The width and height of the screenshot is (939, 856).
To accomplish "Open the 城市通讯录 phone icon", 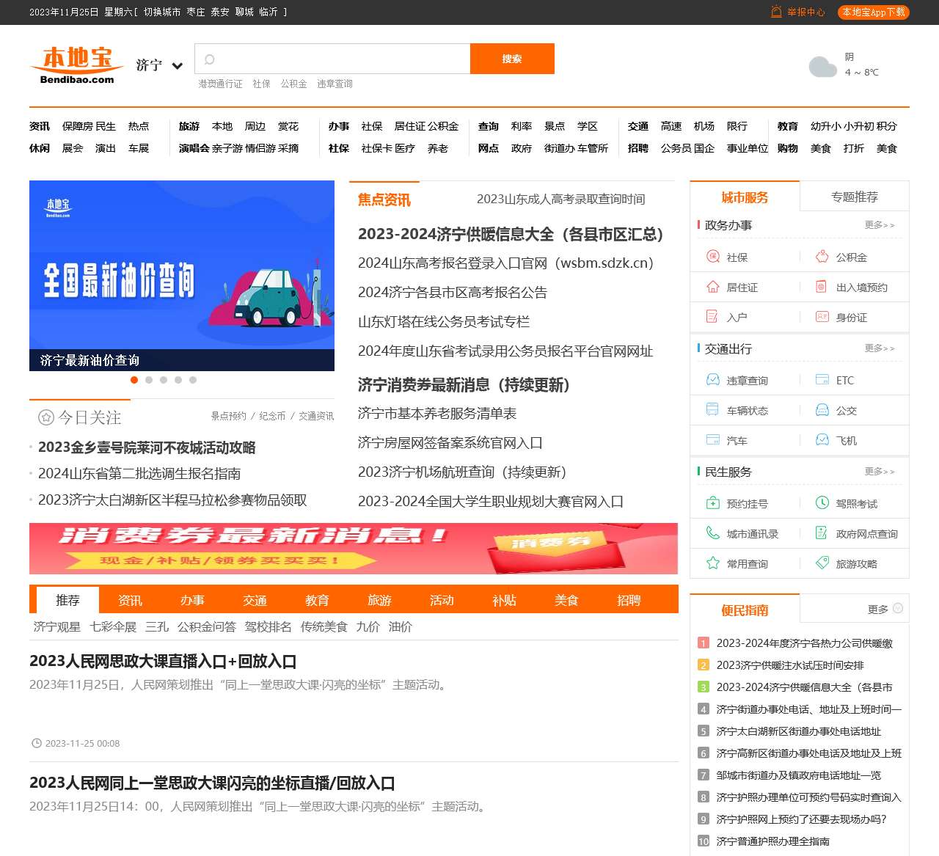I will click(712, 533).
